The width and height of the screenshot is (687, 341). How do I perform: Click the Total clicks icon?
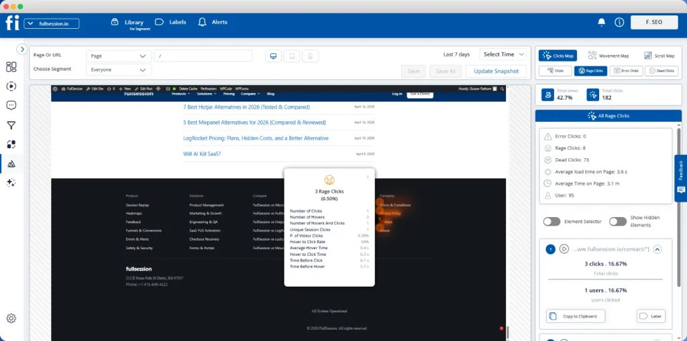(x=593, y=94)
